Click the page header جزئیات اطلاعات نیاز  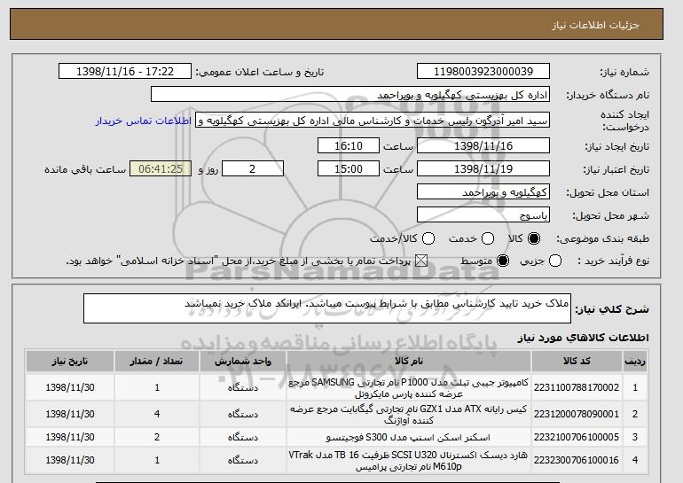pos(595,25)
